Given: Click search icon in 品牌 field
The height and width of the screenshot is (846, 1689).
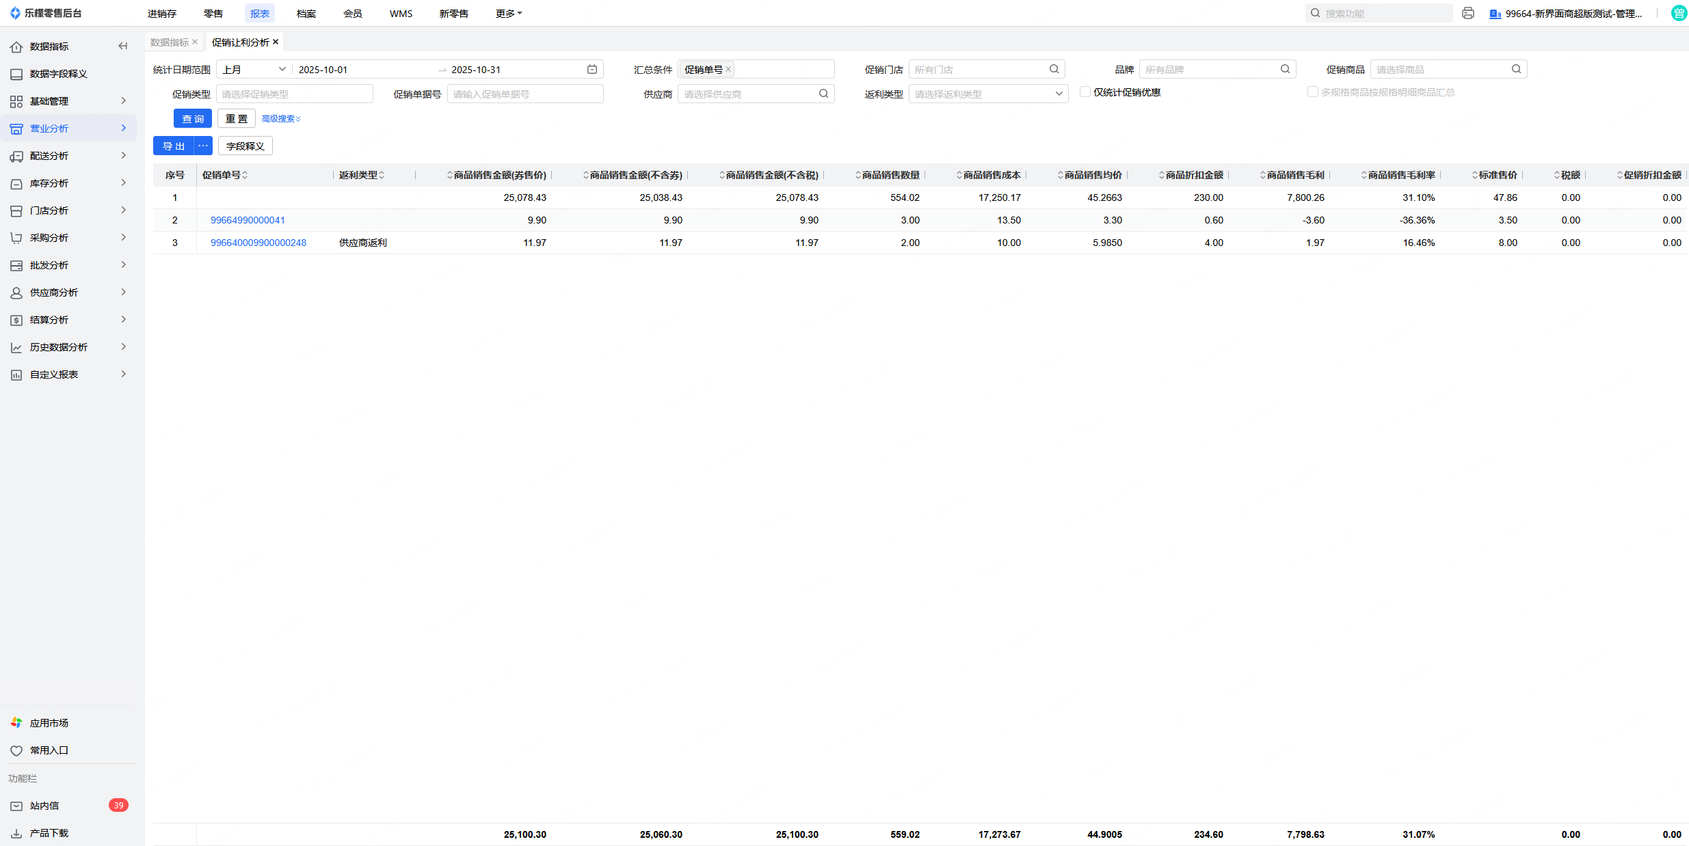Looking at the screenshot, I should [x=1285, y=69].
